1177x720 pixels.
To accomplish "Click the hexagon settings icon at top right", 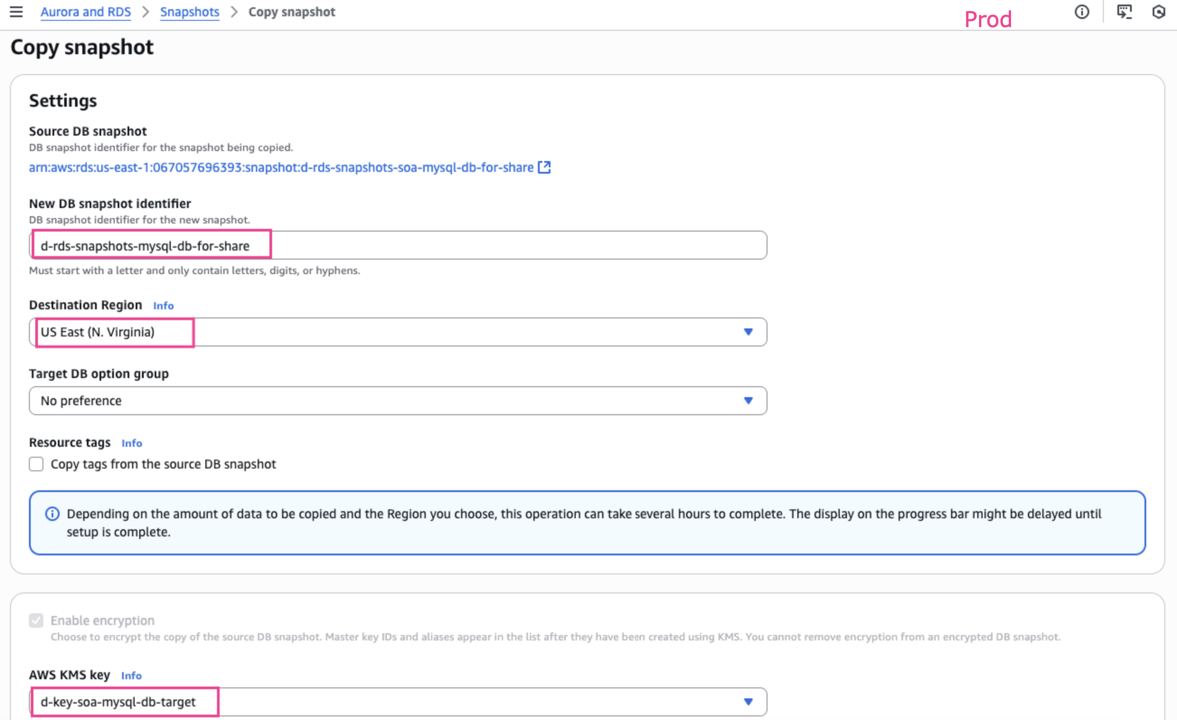I will [x=1159, y=11].
